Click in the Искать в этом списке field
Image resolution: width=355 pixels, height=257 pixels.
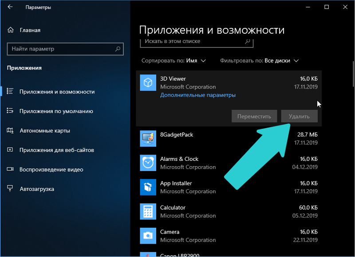click(x=197, y=43)
